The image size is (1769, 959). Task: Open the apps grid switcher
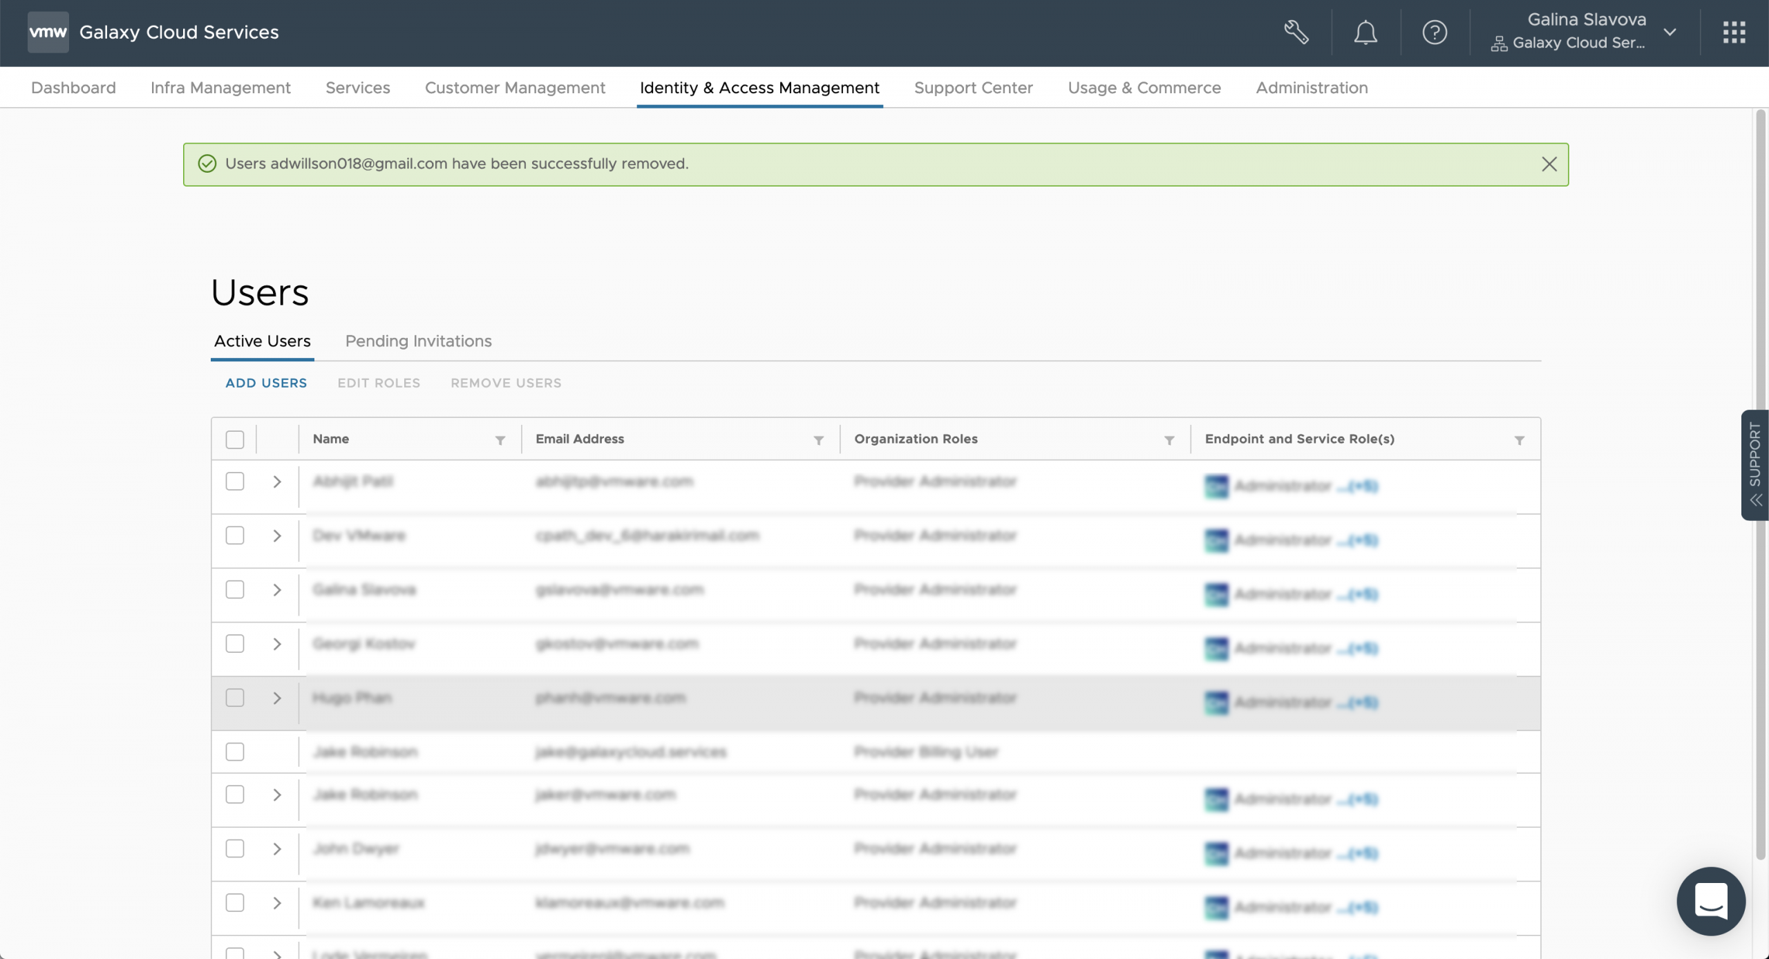pyautogui.click(x=1734, y=32)
